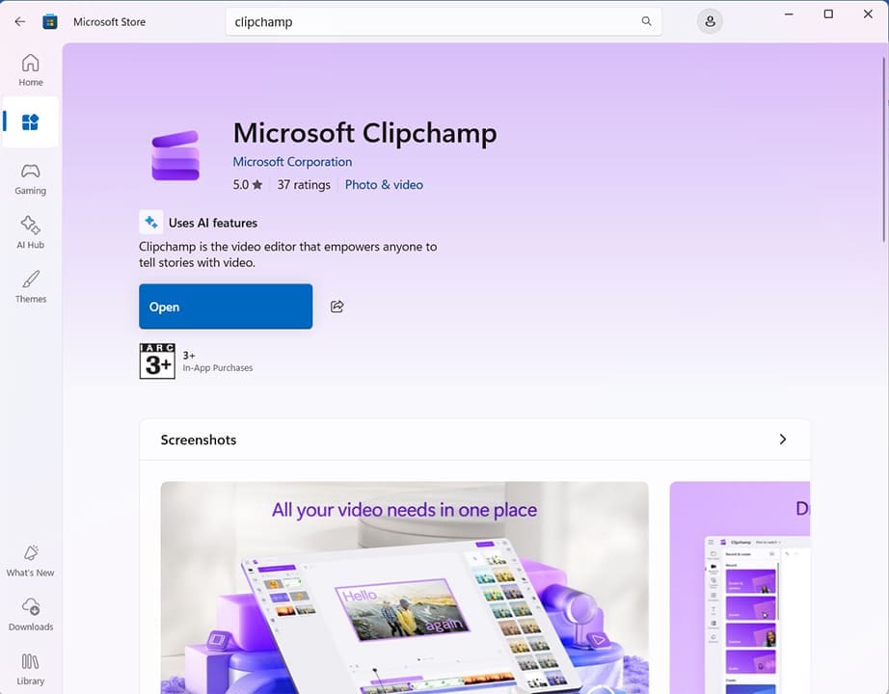This screenshot has height=694, width=889.
Task: Open your app Library
Action: [x=30, y=666]
